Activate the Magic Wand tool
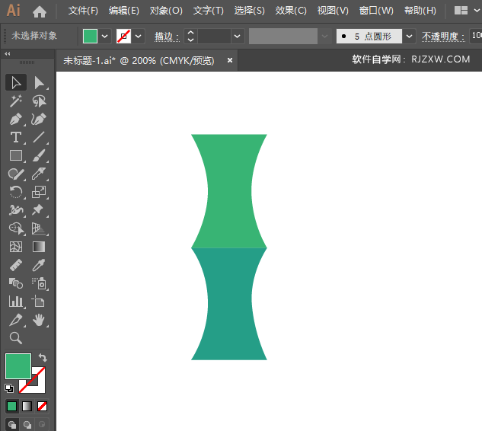Screen dimensions: 482x431 16,101
